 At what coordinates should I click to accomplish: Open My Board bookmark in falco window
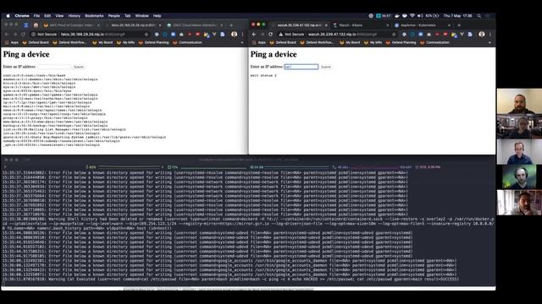point(102,42)
